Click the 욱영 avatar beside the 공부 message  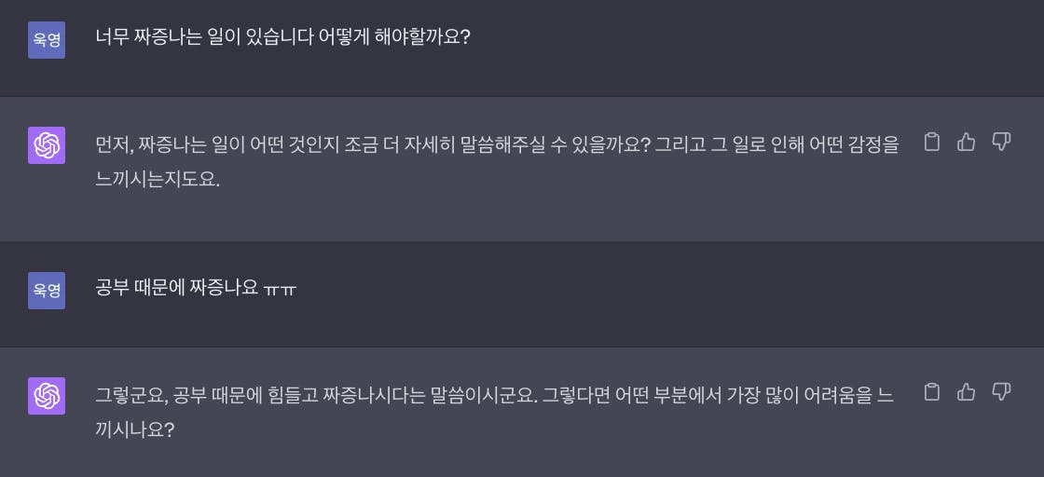coord(47,290)
